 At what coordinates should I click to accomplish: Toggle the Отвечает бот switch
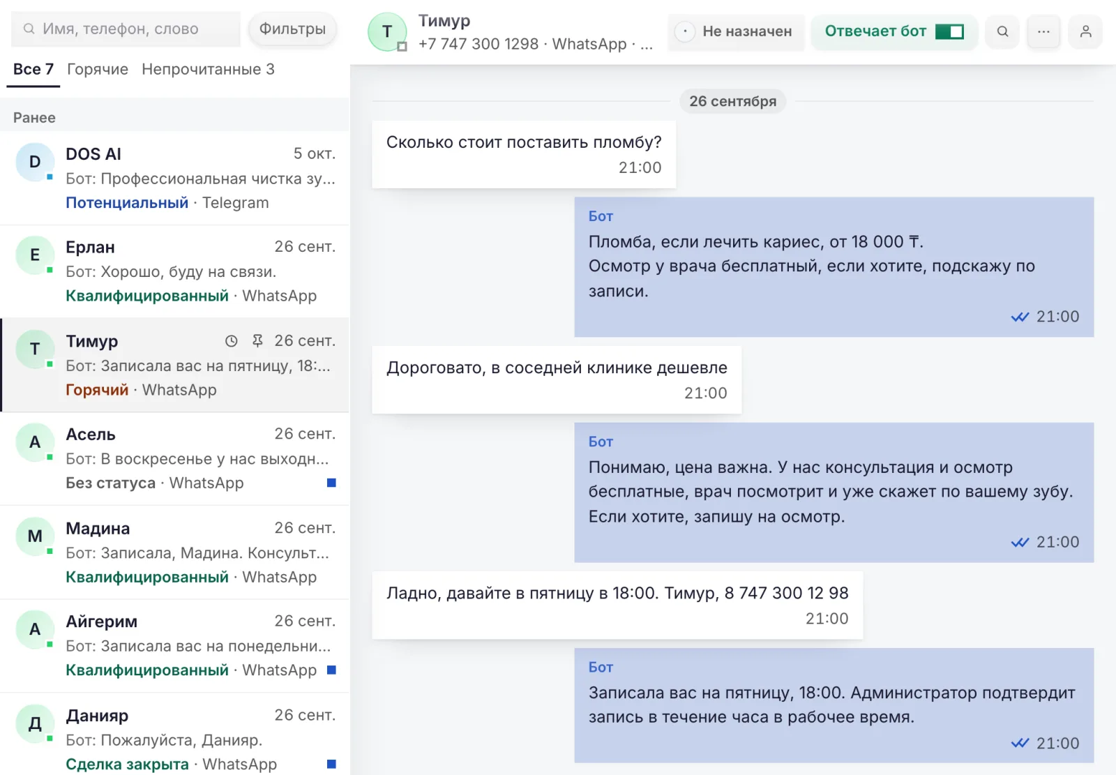click(x=949, y=31)
